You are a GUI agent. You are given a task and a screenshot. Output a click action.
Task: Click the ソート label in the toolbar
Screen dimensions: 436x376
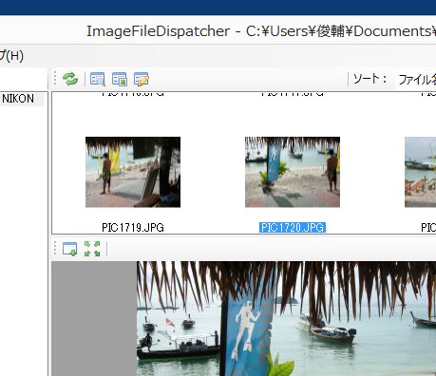click(370, 79)
